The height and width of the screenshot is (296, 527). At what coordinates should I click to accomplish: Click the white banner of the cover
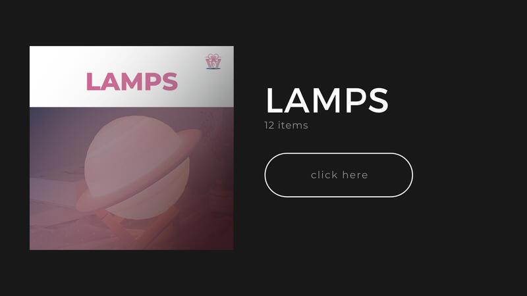131,76
